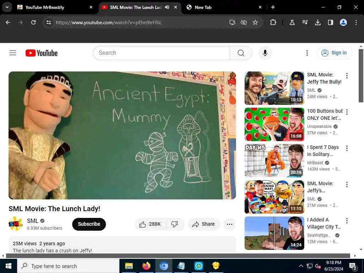The height and width of the screenshot is (273, 364).
Task: Go back with the browser back arrow
Action: pos(8,22)
